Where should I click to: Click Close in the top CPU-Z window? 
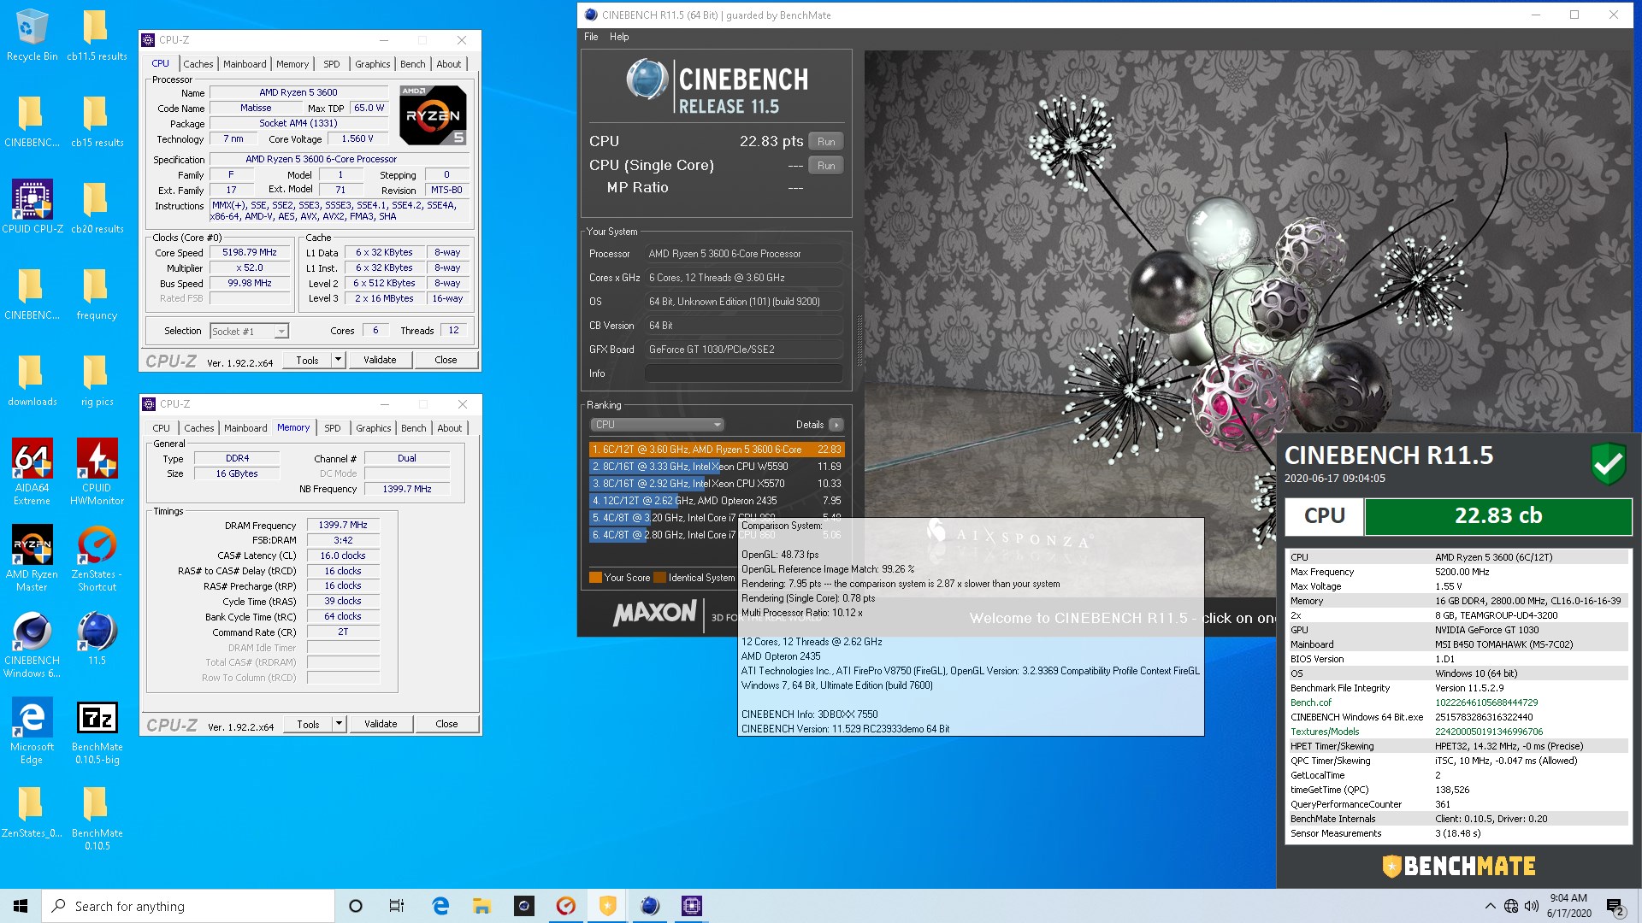click(446, 360)
